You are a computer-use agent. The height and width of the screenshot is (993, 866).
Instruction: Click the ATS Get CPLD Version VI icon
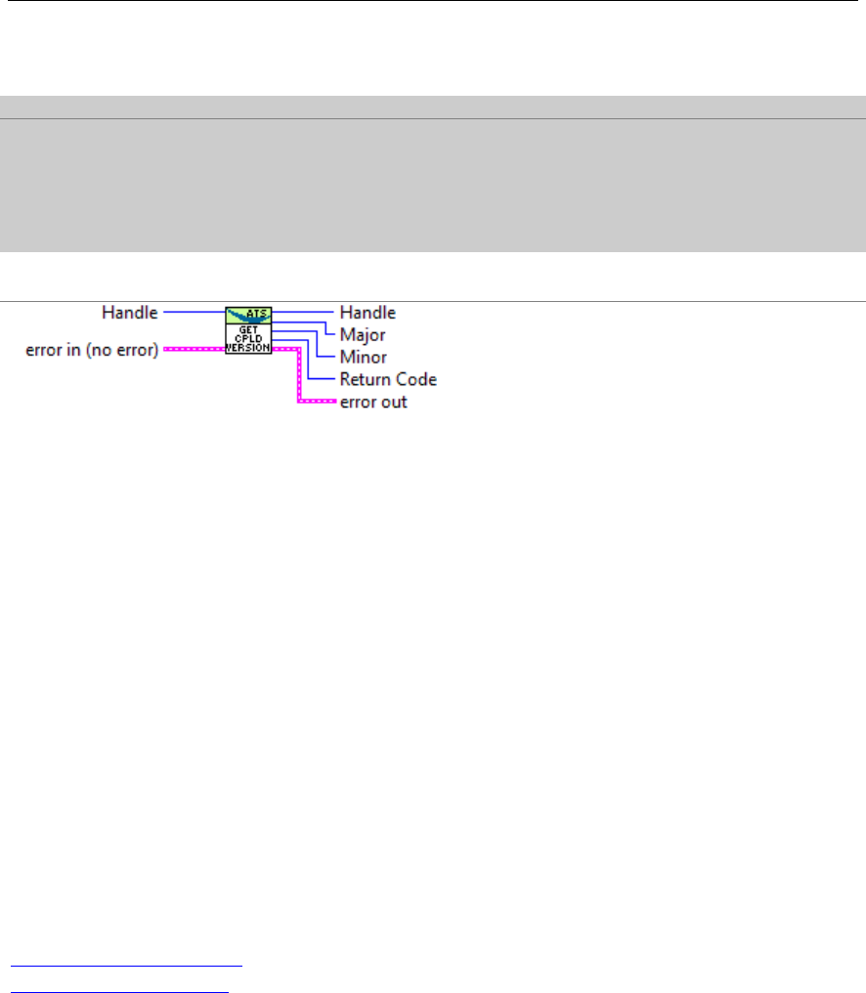(x=248, y=330)
